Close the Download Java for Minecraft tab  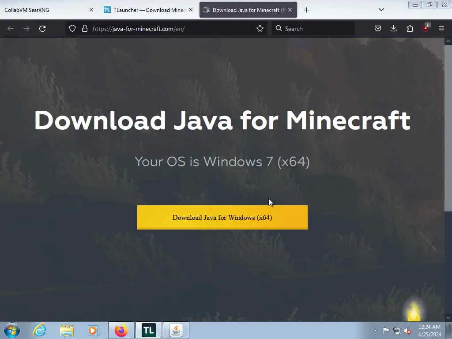(290, 10)
